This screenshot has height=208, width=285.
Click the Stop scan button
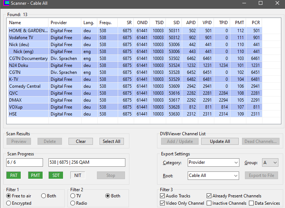point(111,175)
